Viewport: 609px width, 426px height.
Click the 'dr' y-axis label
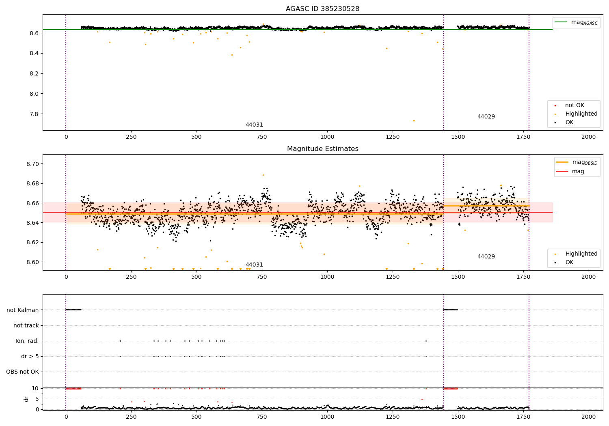pyautogui.click(x=26, y=399)
